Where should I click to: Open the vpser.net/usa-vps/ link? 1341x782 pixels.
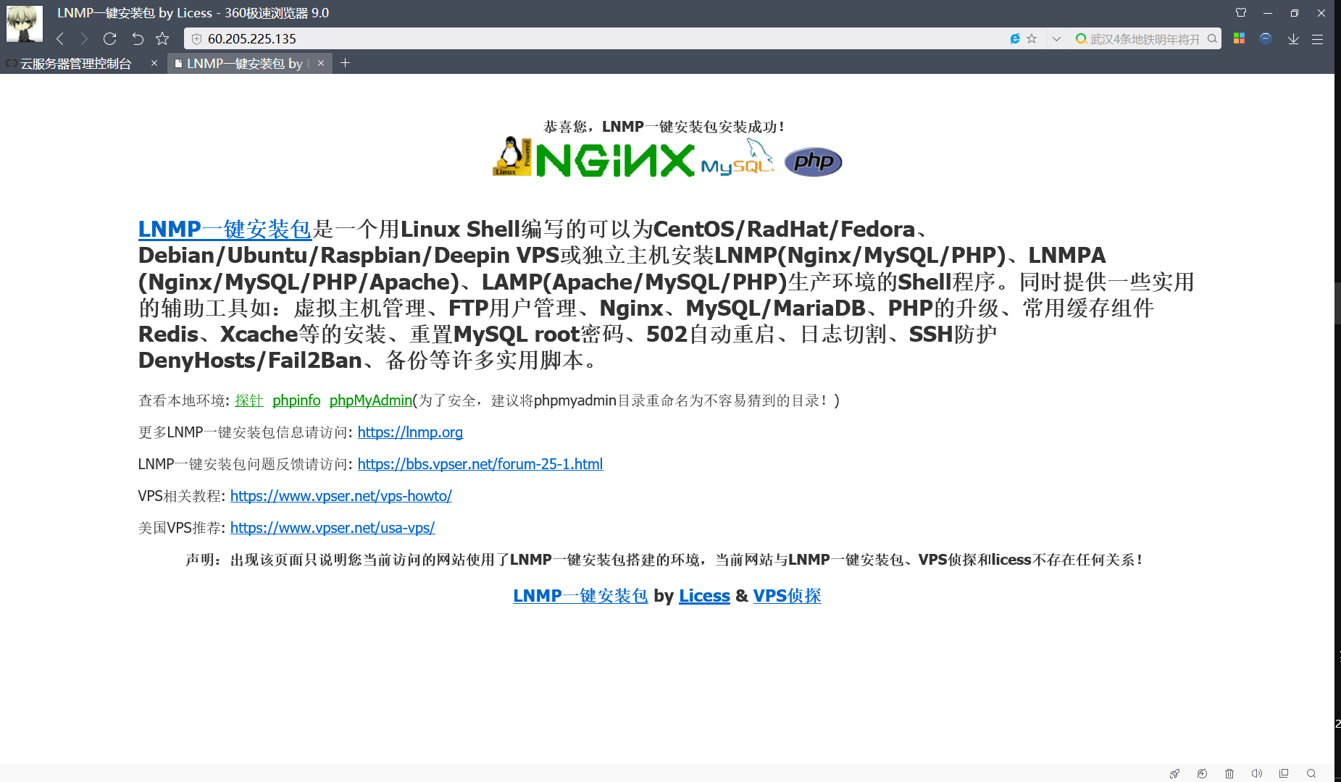[x=333, y=528]
